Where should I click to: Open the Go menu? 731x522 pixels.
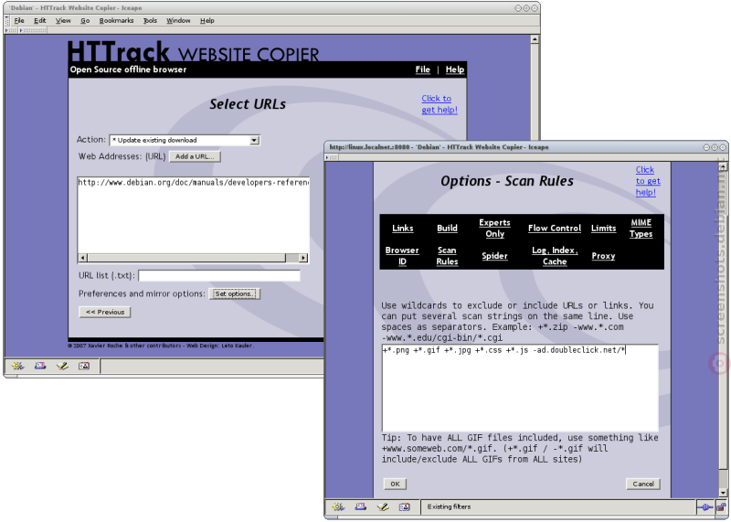point(85,20)
